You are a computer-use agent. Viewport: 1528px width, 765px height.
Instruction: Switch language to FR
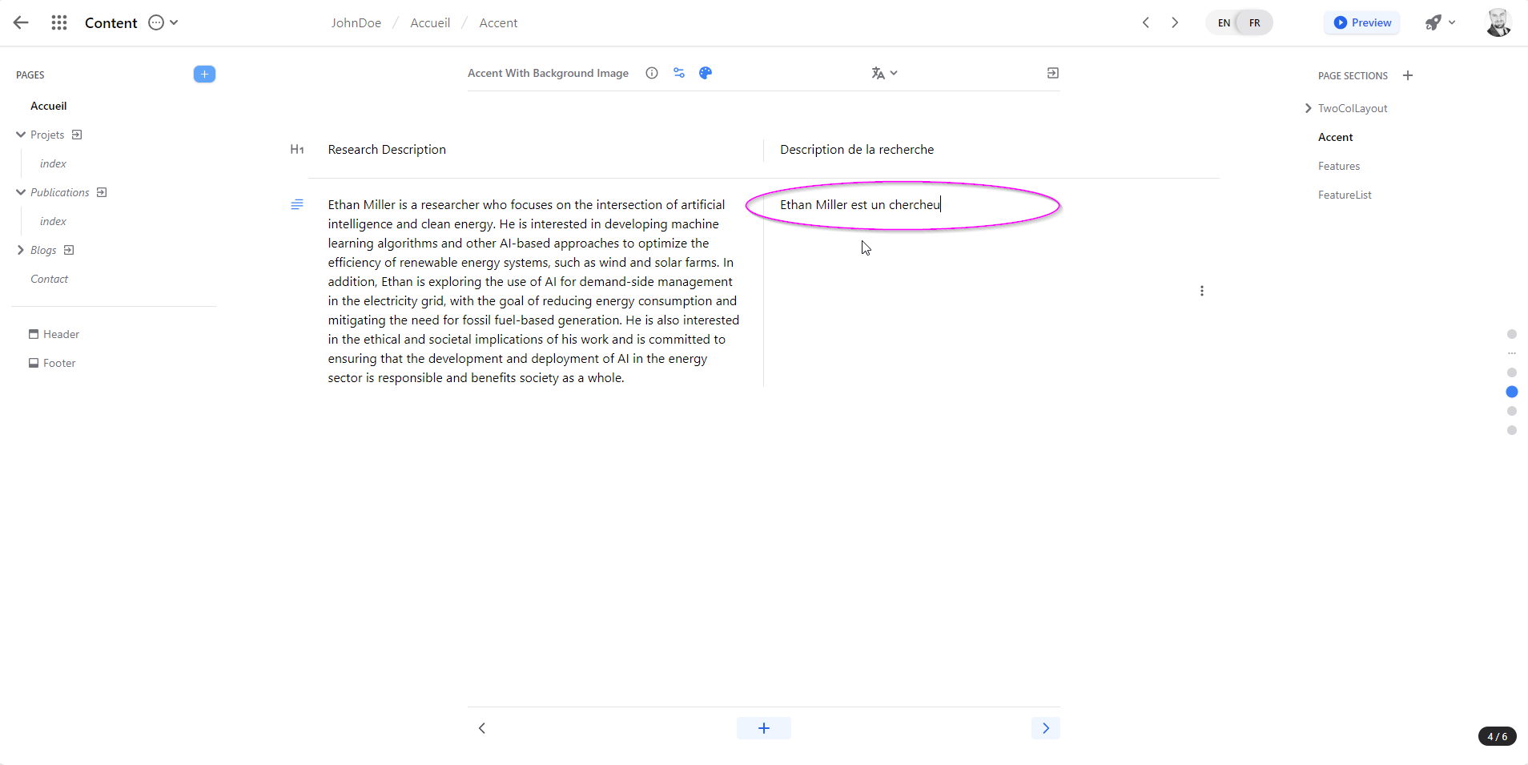[1254, 23]
